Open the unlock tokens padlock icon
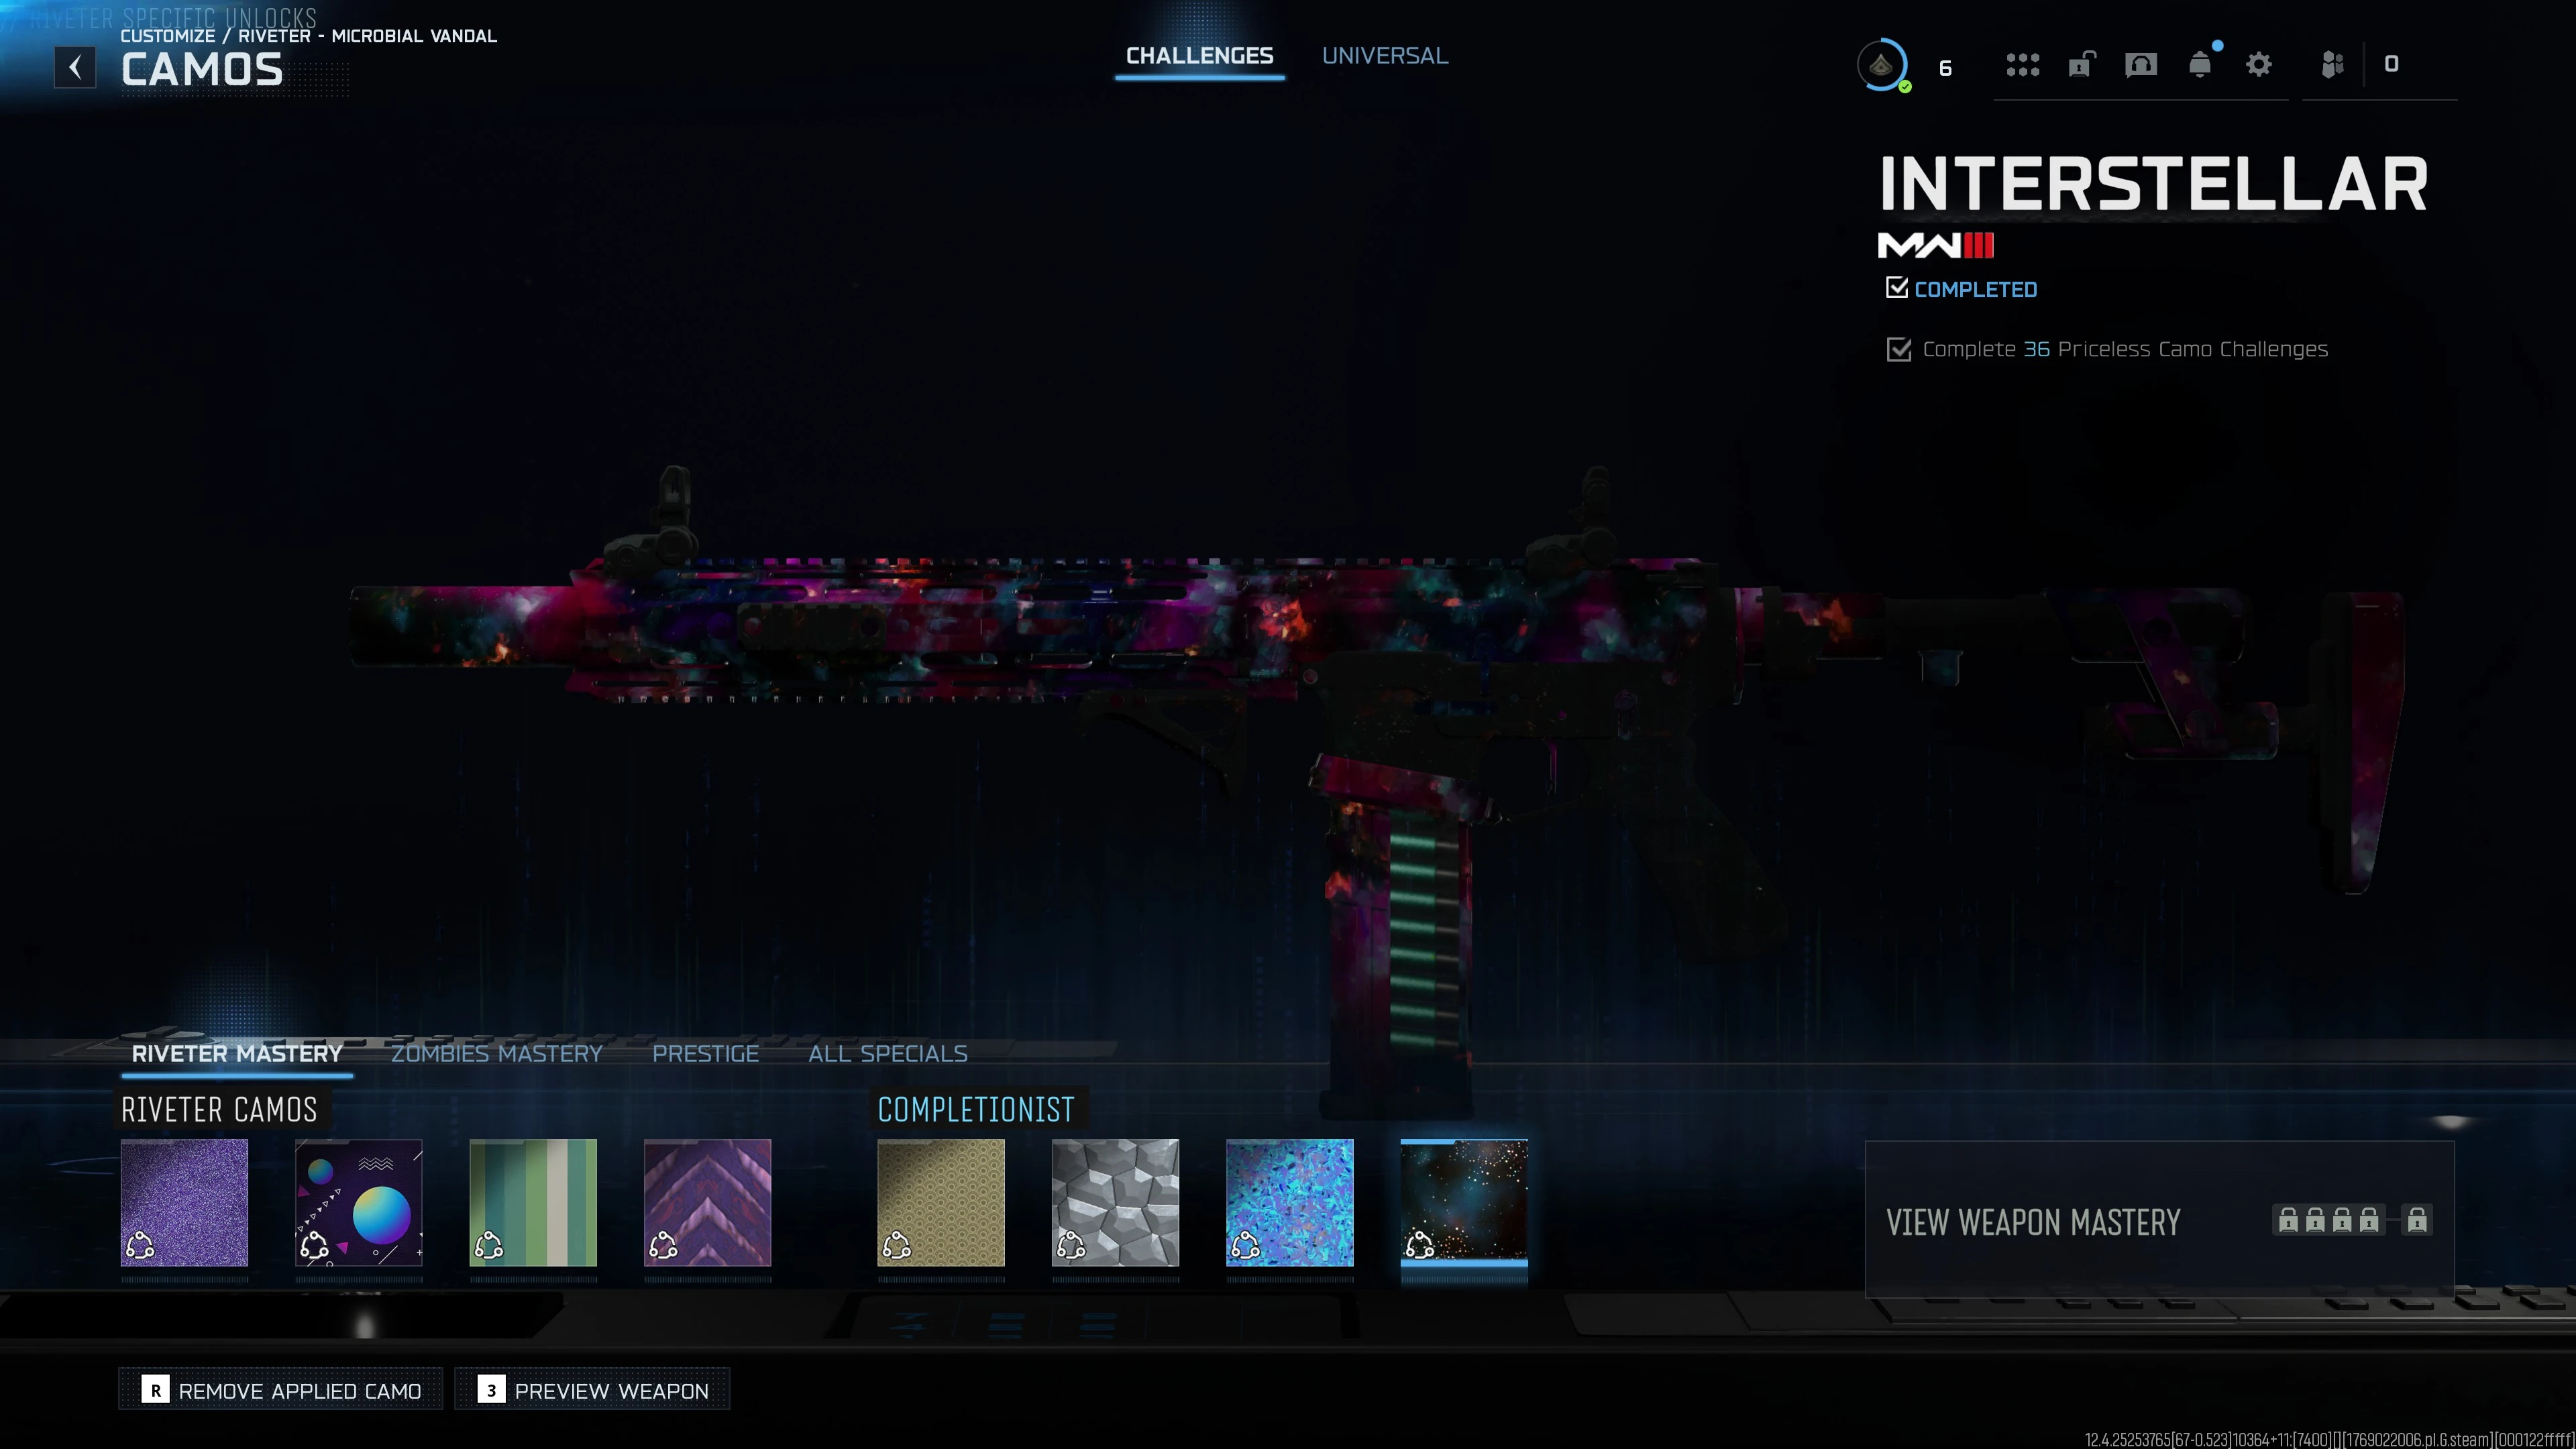The width and height of the screenshot is (2576, 1449). click(x=2081, y=65)
